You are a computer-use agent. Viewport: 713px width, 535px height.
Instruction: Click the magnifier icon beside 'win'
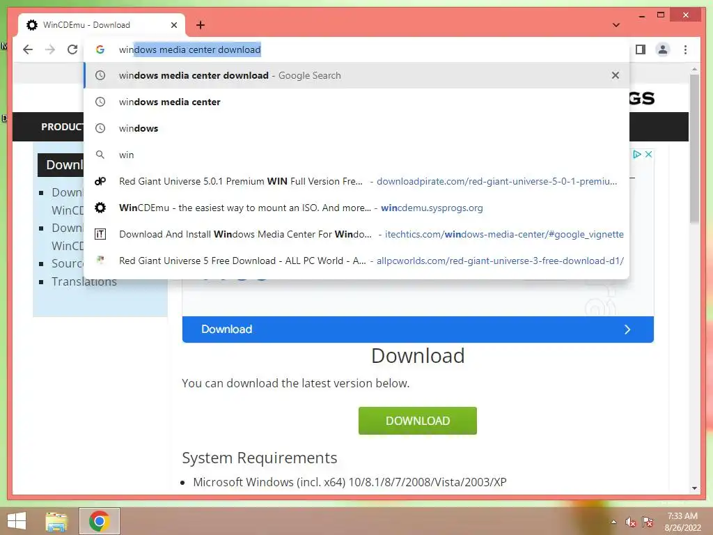100,155
